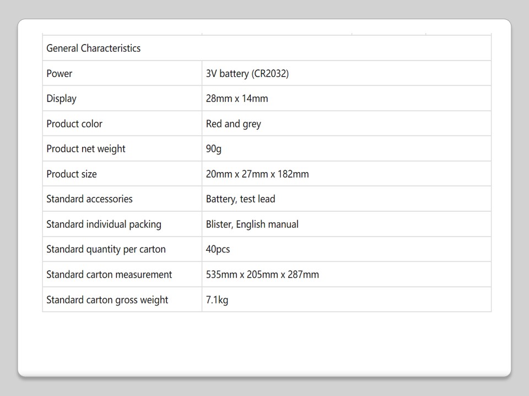The width and height of the screenshot is (529, 396).
Task: Select the Product color label
Action: (74, 124)
